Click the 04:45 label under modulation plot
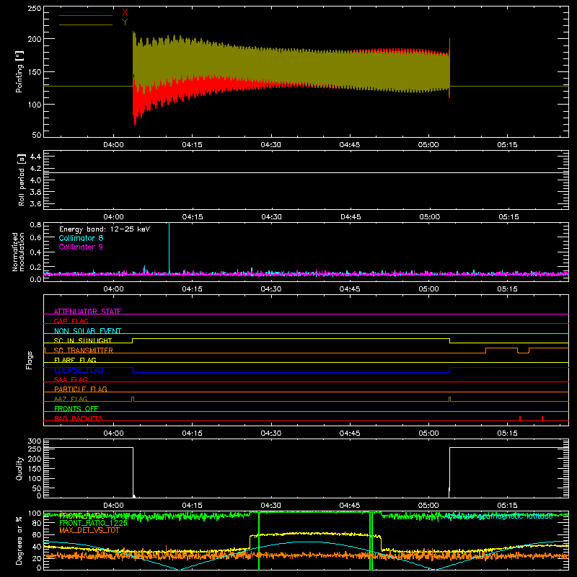The width and height of the screenshot is (577, 577). click(350, 289)
